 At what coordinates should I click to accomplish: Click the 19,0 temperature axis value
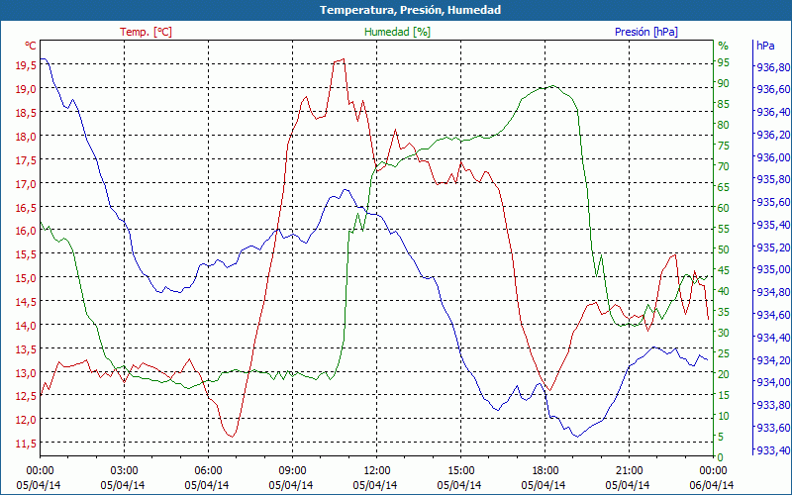point(26,89)
